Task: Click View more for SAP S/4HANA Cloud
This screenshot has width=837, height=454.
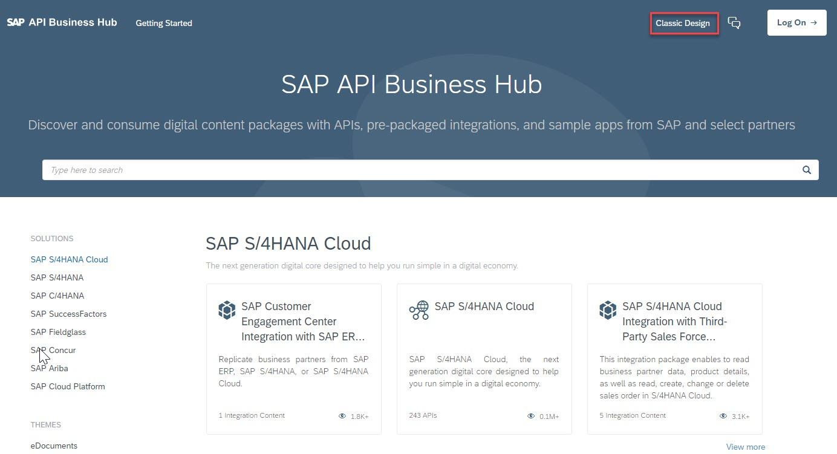Action: click(746, 447)
